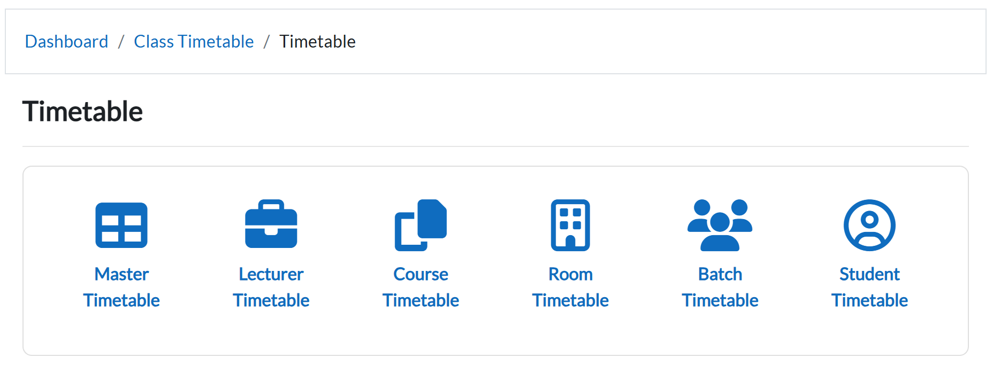This screenshot has height=373, width=993.
Task: Click the Course Timetable text label
Action: pyautogui.click(x=421, y=287)
